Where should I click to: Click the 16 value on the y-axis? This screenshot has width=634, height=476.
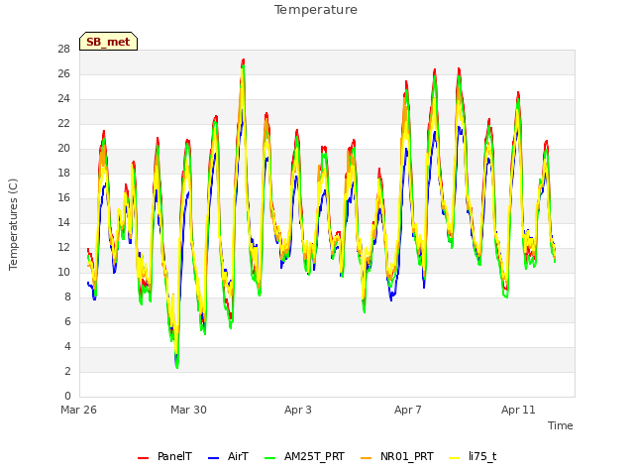(63, 197)
